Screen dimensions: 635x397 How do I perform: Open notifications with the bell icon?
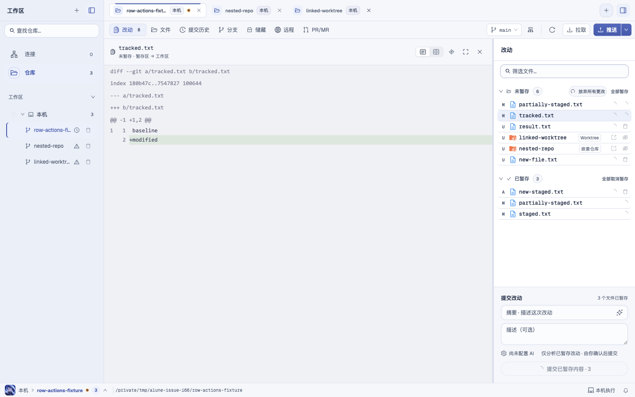tap(626, 390)
